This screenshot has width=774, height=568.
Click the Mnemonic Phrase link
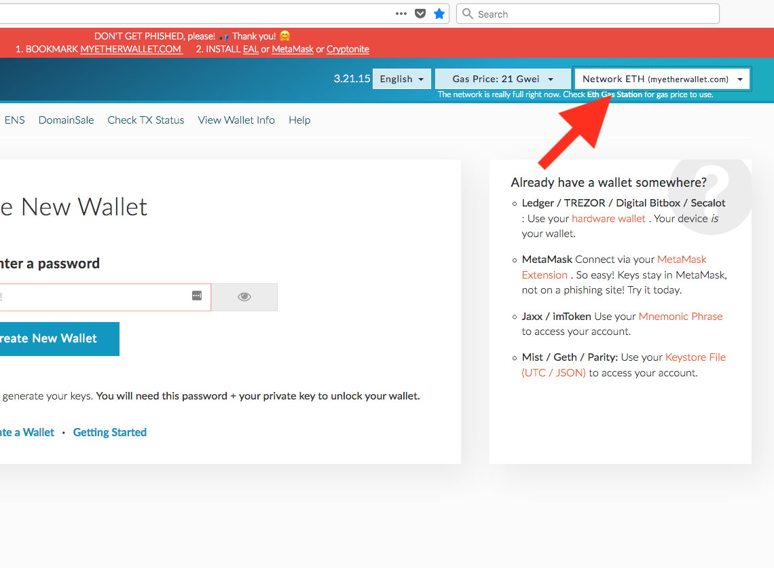tap(680, 316)
